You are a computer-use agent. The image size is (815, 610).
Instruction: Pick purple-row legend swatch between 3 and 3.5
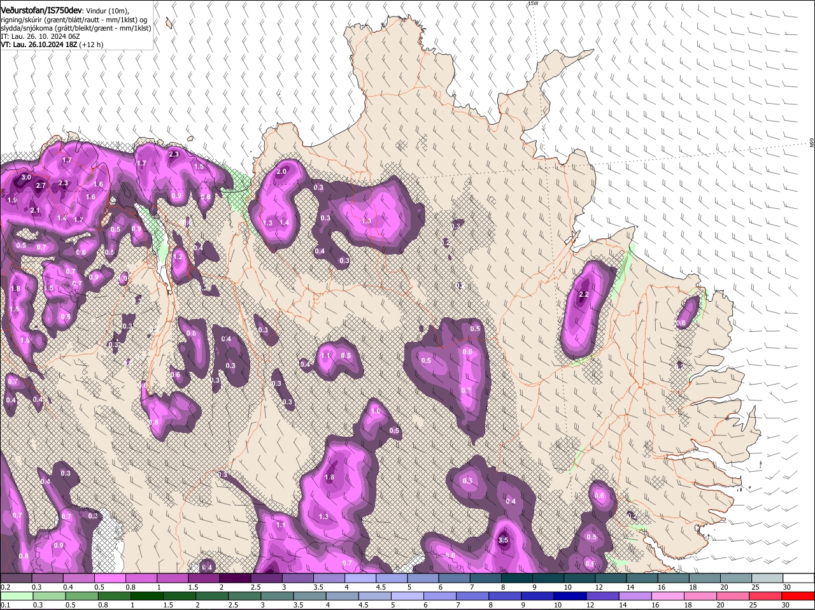(x=298, y=578)
